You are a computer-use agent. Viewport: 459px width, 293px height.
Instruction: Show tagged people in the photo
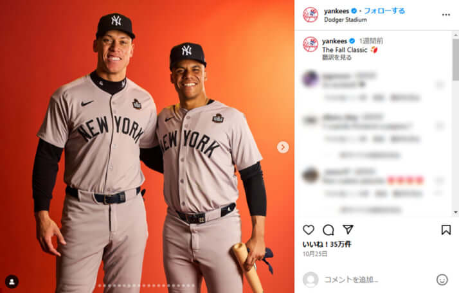click(x=12, y=281)
